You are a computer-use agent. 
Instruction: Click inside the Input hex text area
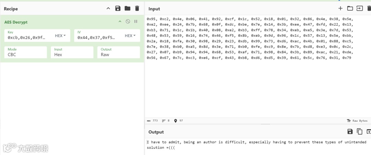pyautogui.click(x=258, y=66)
